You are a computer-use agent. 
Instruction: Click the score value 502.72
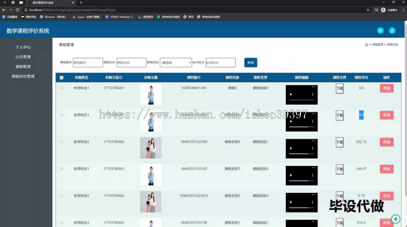(361, 142)
